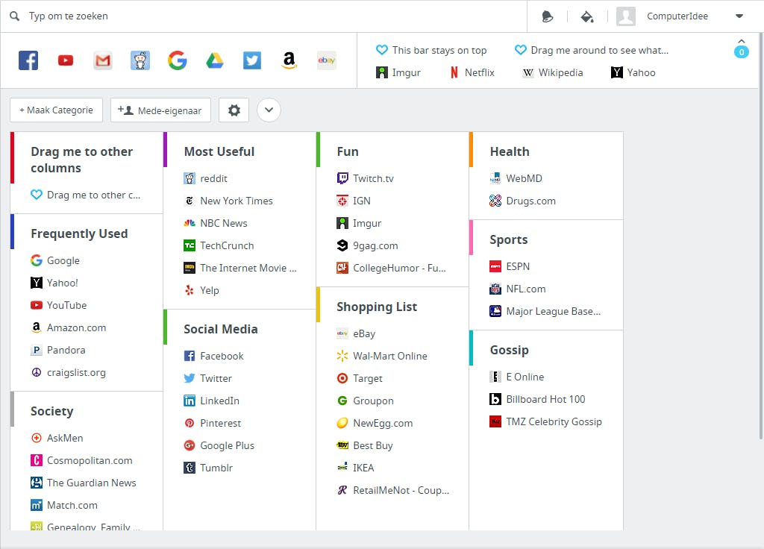Click the Maak Categorie button
The width and height of the screenshot is (764, 549).
(x=56, y=110)
